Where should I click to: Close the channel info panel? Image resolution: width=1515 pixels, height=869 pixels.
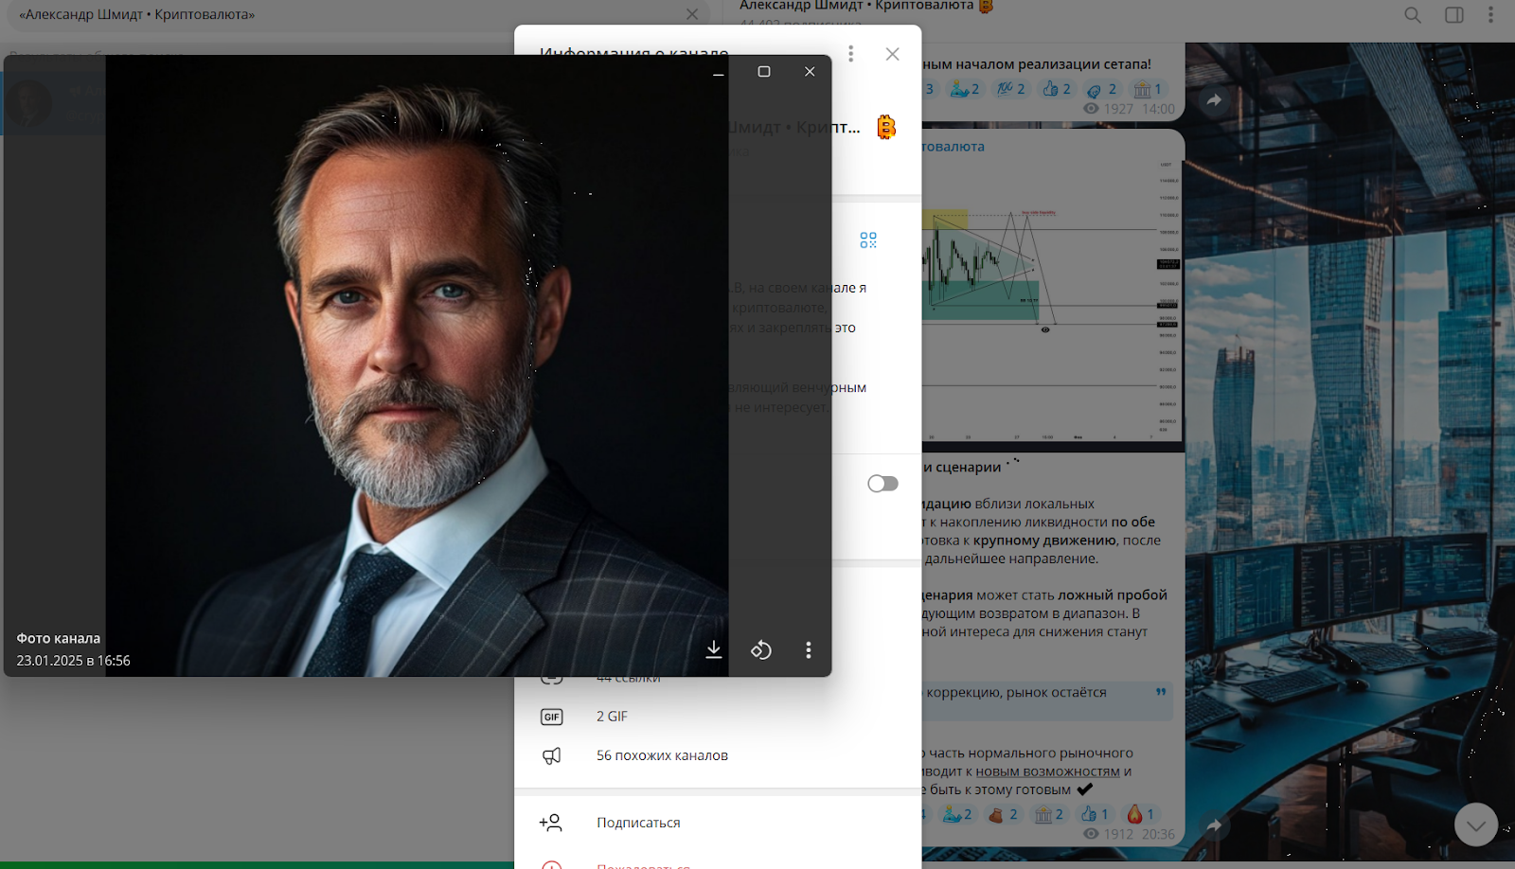coord(892,54)
